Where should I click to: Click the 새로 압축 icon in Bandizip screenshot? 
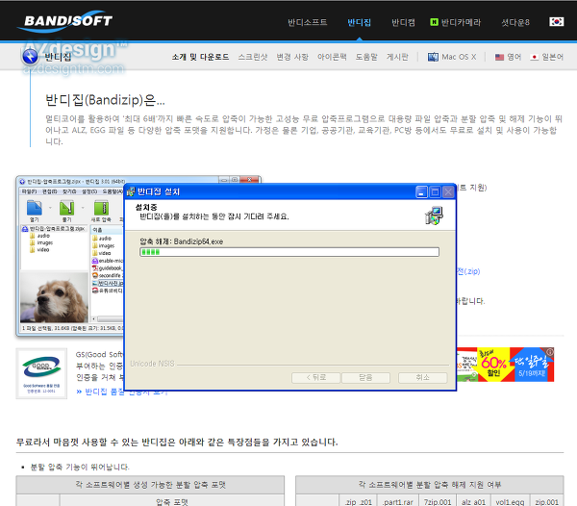pyautogui.click(x=101, y=208)
